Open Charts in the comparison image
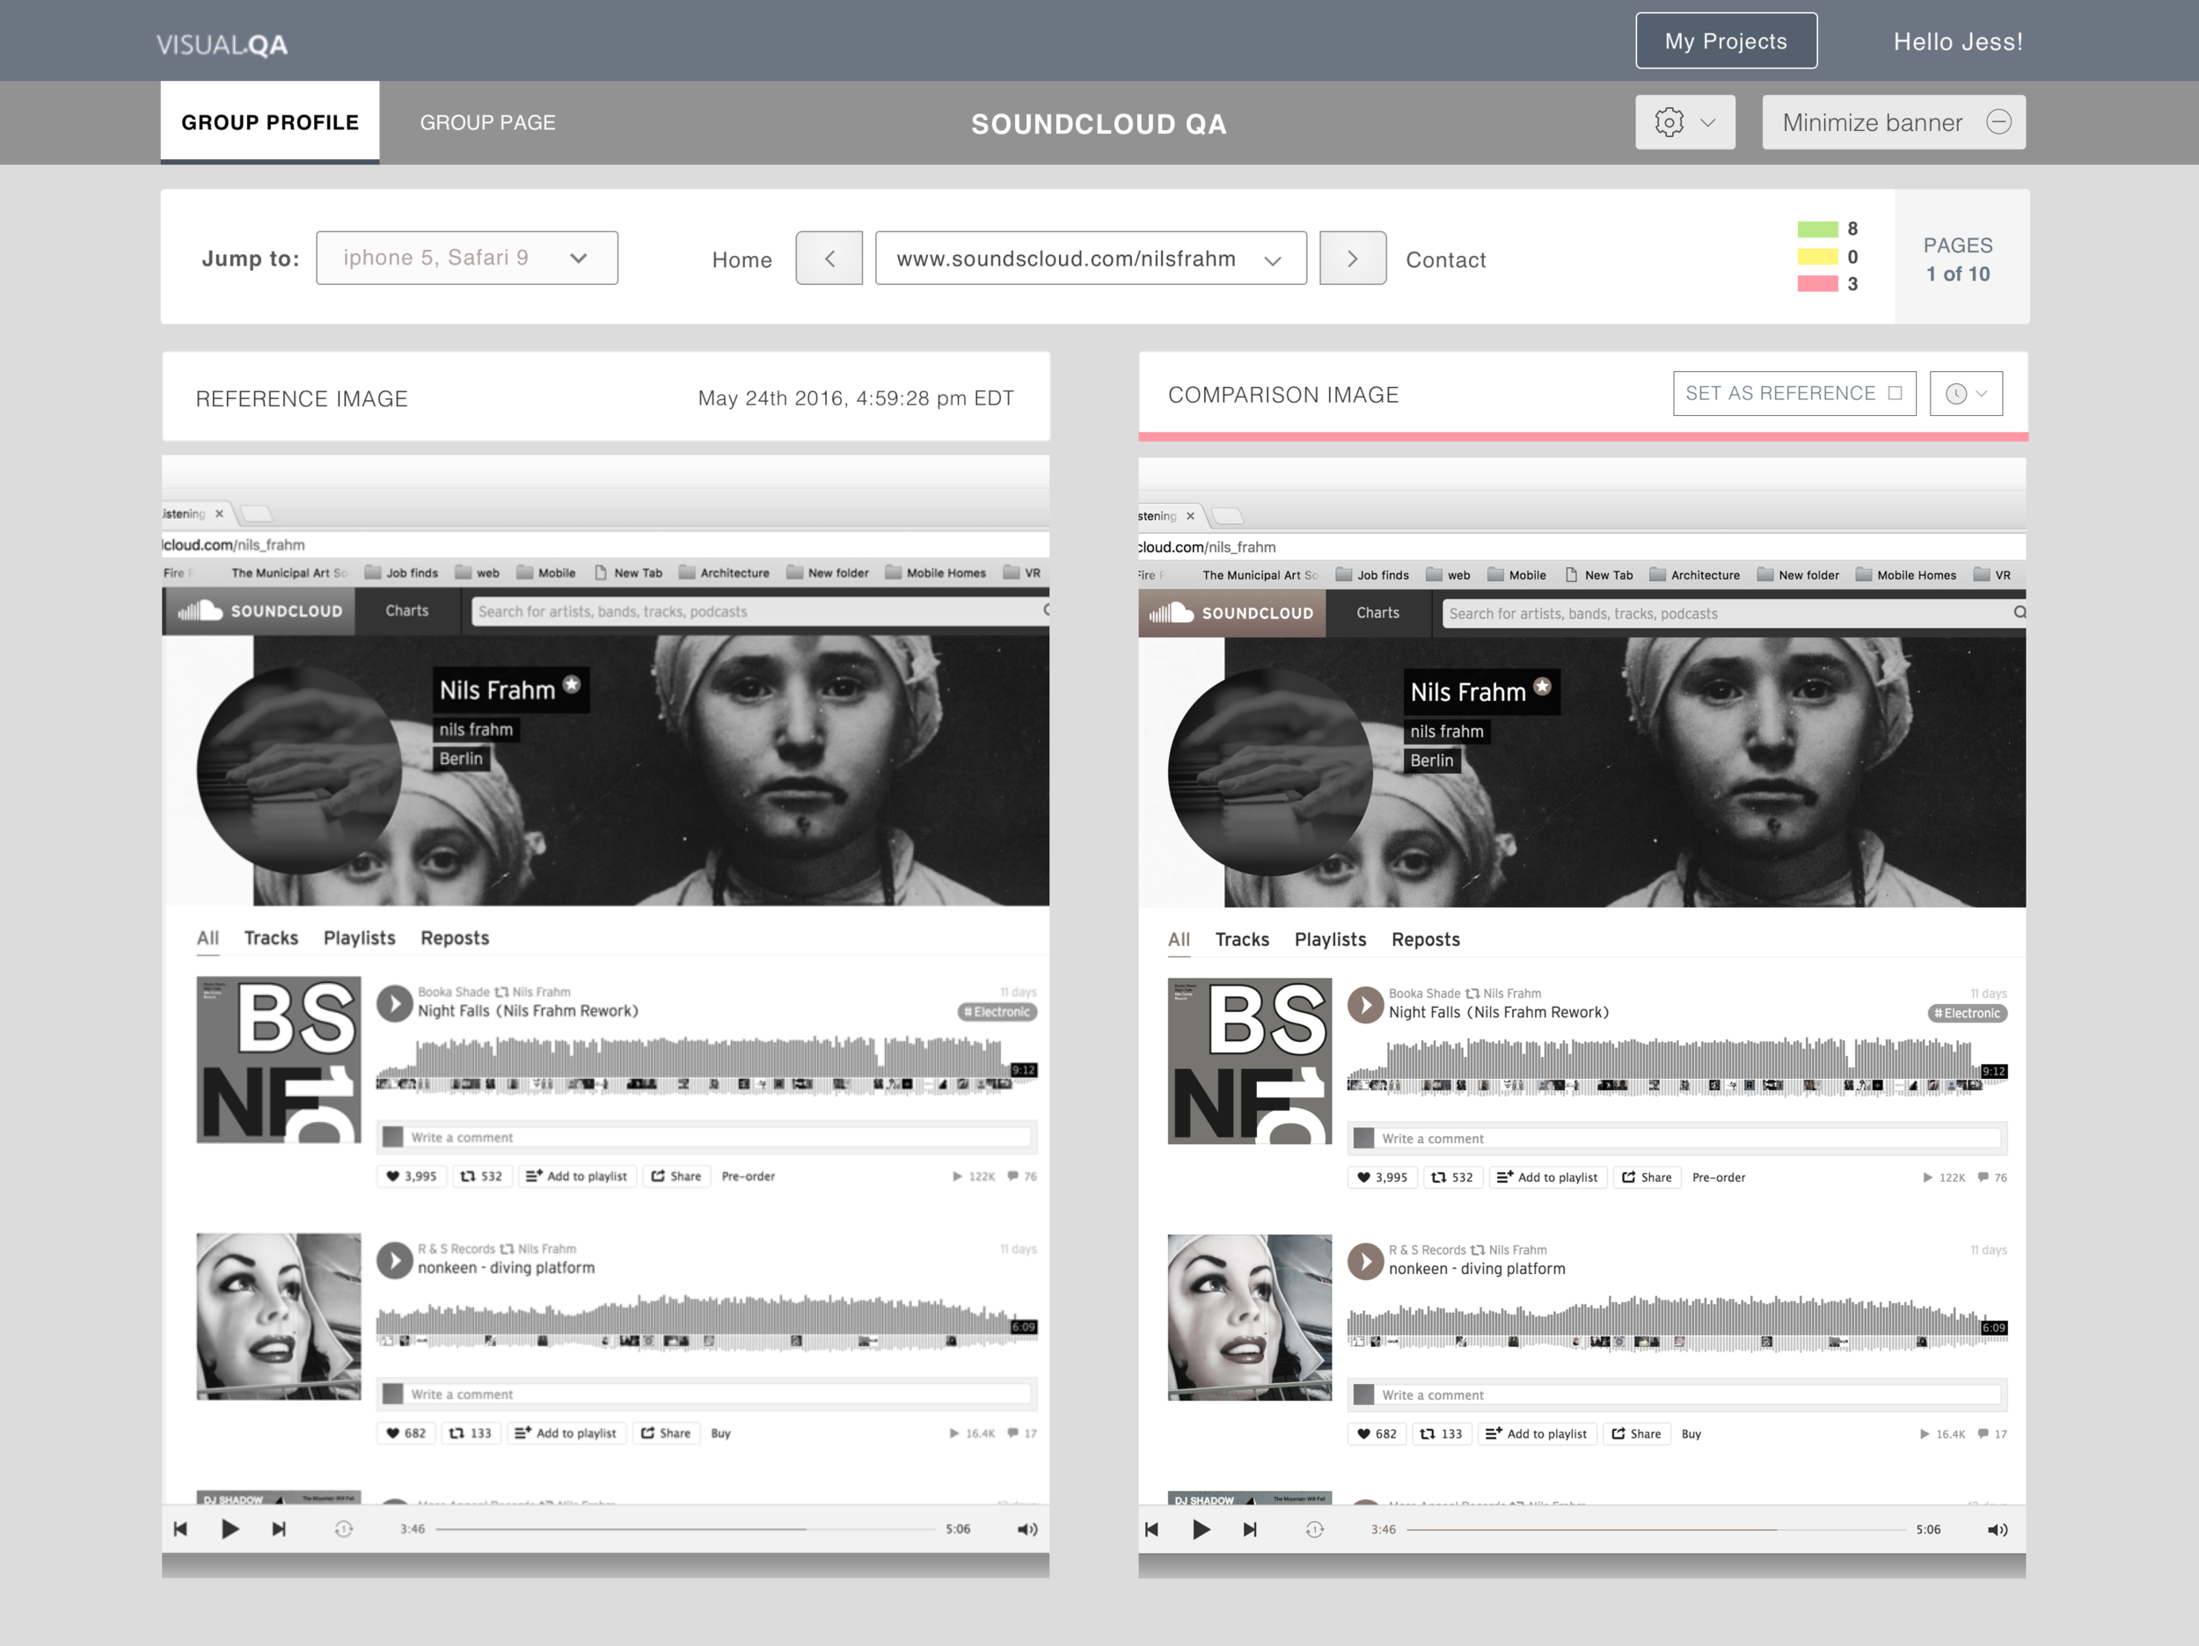Viewport: 2199px width, 1646px height. 1377,612
